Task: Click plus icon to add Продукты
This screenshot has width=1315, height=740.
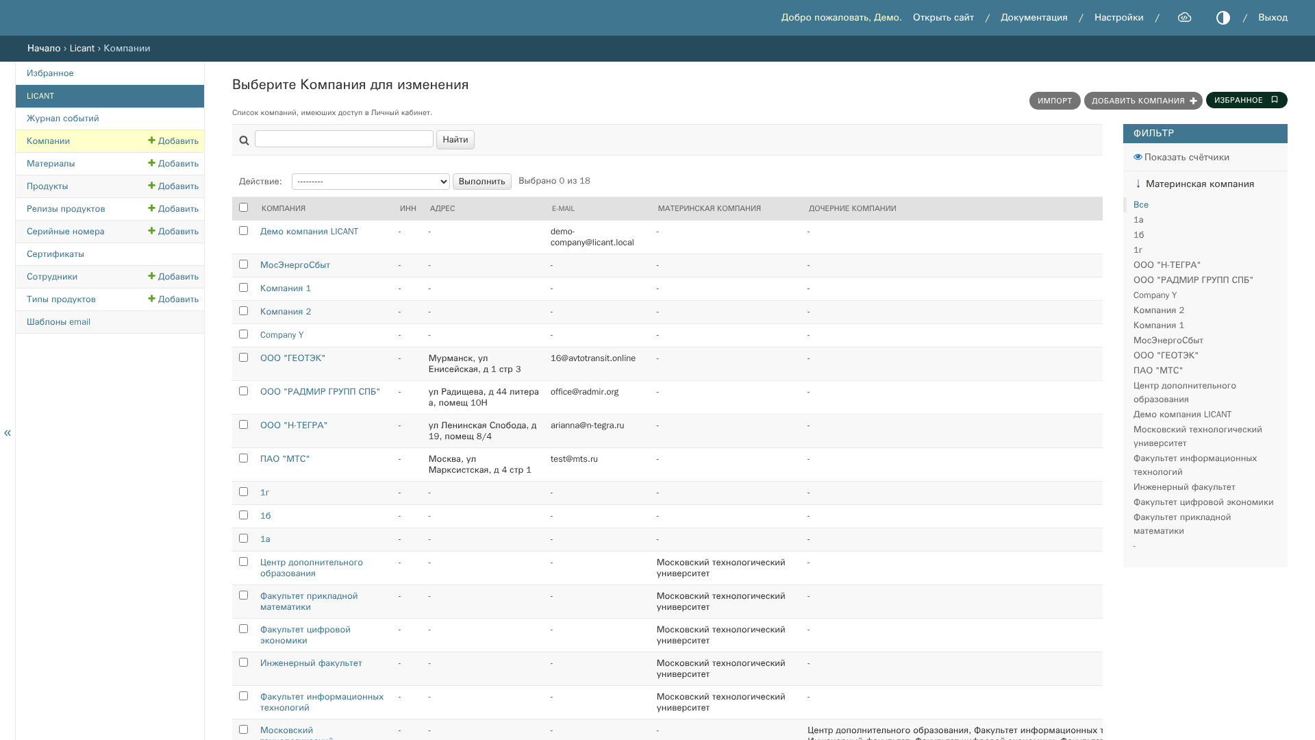Action: [x=151, y=186]
